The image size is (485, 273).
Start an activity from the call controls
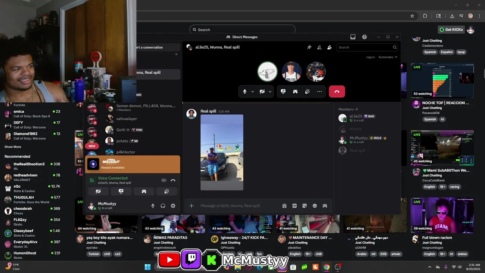coord(295,91)
